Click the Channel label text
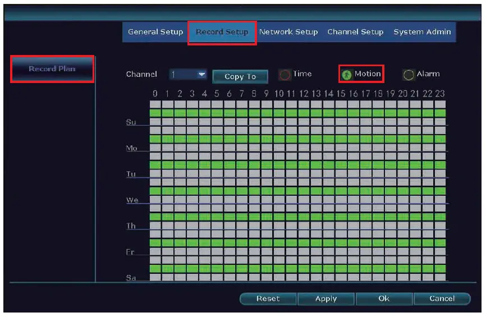This screenshot has width=486, height=317. [x=141, y=75]
